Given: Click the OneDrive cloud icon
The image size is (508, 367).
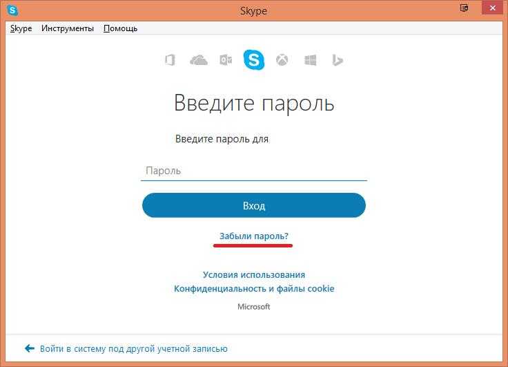Looking at the screenshot, I should click(x=199, y=60).
